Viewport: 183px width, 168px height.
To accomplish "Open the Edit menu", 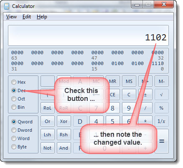I will click(x=27, y=17).
